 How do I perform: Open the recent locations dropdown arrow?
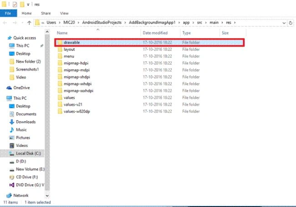click(x=22, y=23)
